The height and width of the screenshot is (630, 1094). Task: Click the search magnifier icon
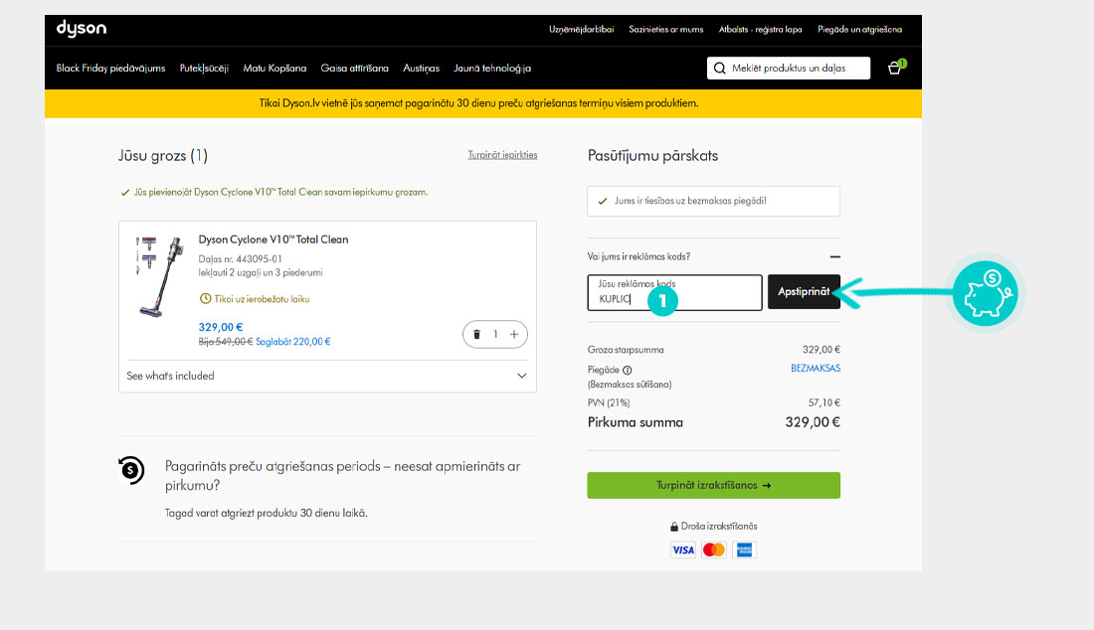click(x=720, y=69)
